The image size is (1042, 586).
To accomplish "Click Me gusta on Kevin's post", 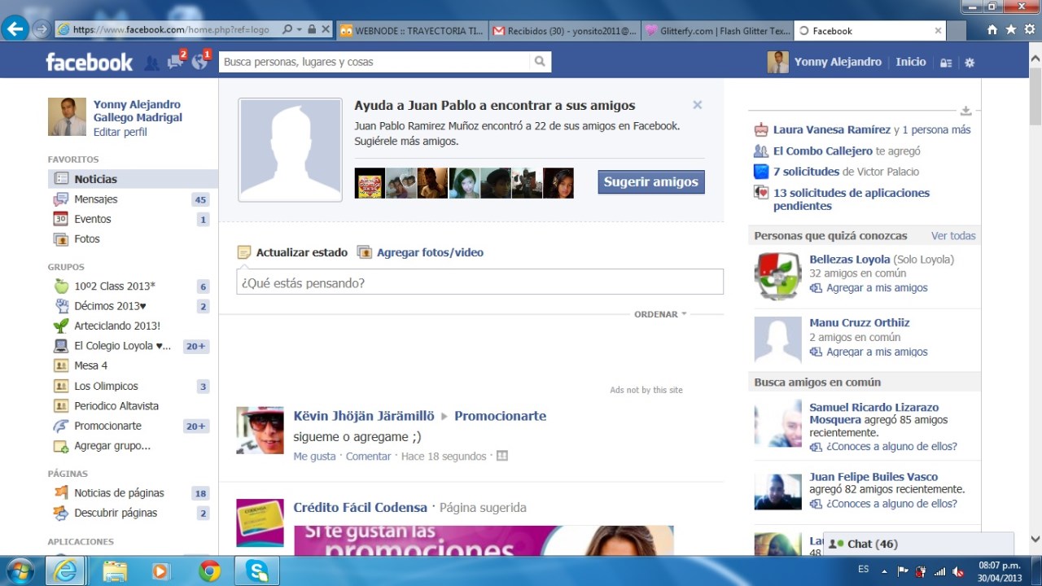I will click(314, 457).
